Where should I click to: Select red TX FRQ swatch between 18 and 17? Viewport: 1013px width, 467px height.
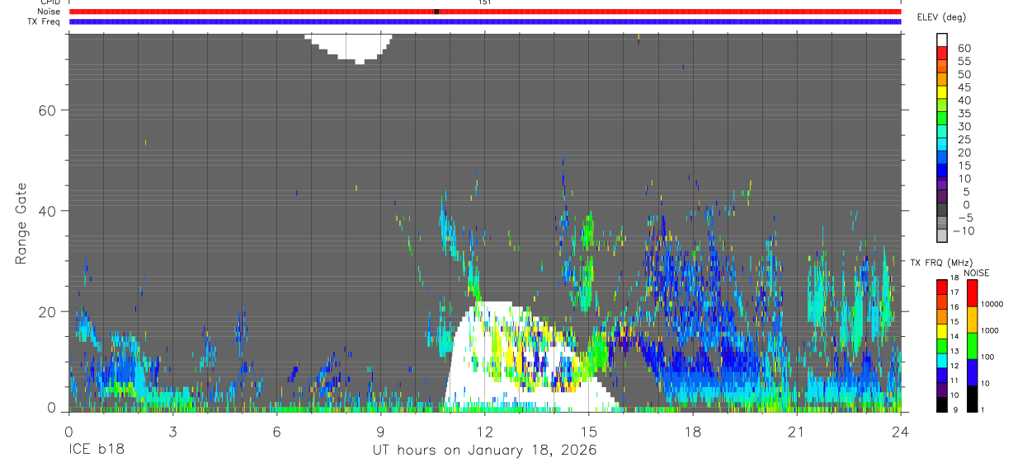[x=942, y=286]
